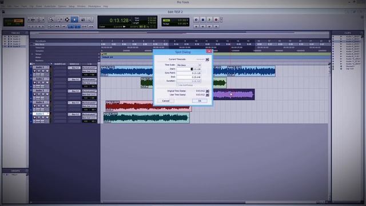The width and height of the screenshot is (366, 206).
Task: Solo the Audio 1 track
Action: pos(43,71)
